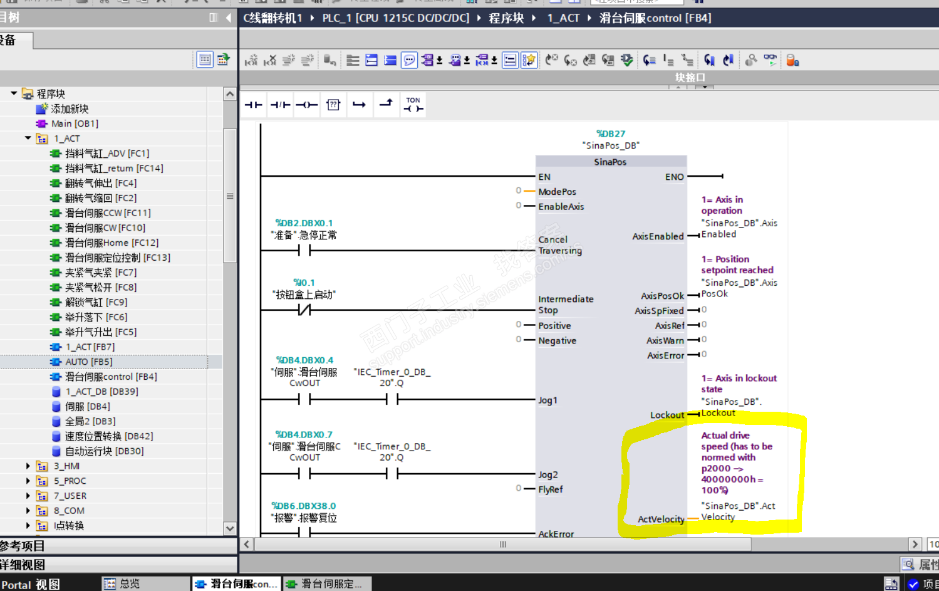Select 滑台伺服control [FB4] in tree
Screen dimensions: 939x591
click(111, 377)
